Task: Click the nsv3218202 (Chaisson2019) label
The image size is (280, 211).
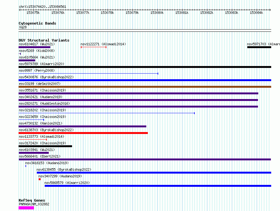Action: [x=42, y=110]
